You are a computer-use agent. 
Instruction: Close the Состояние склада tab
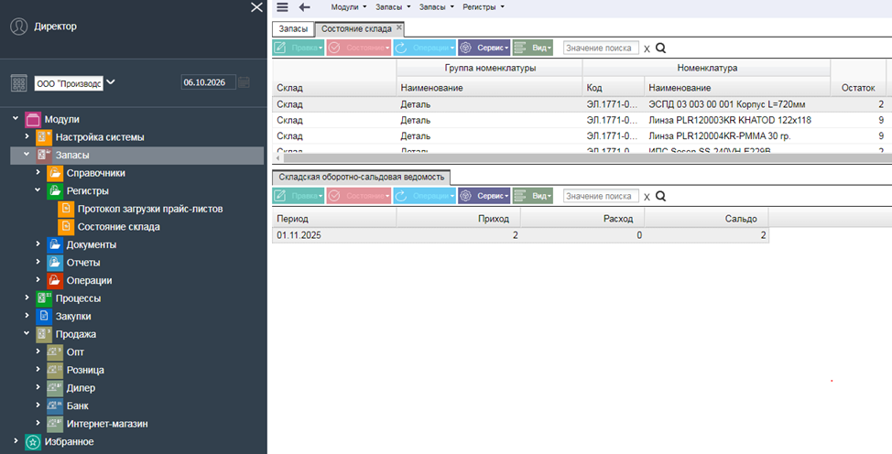point(399,27)
